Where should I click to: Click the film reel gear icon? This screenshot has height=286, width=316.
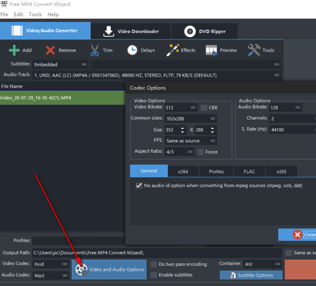81,270
